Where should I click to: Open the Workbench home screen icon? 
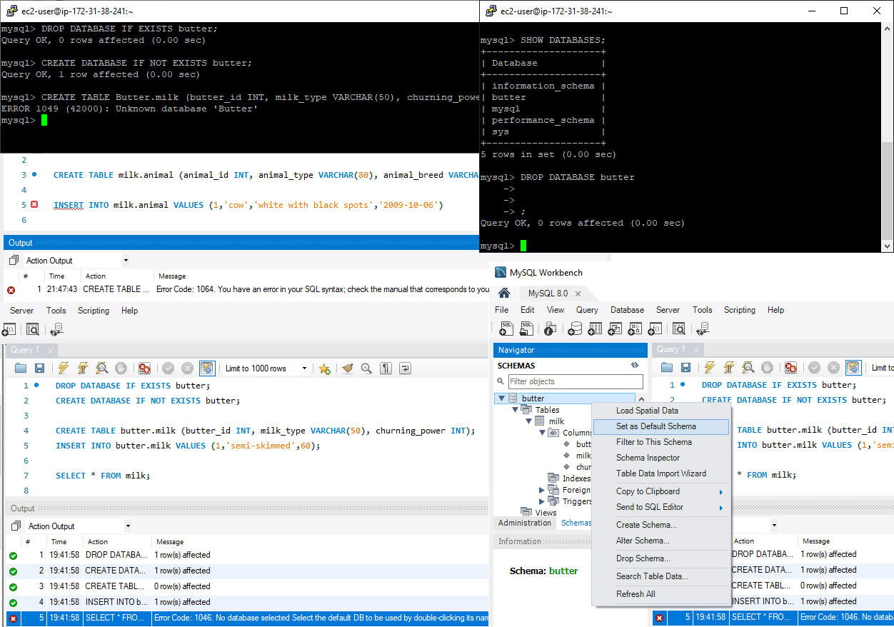point(504,294)
